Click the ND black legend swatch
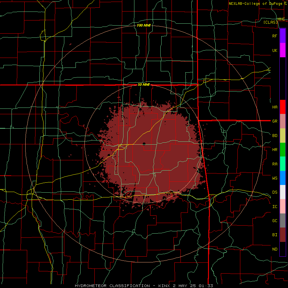The width and height of the screenshot is (288, 288). point(283,249)
